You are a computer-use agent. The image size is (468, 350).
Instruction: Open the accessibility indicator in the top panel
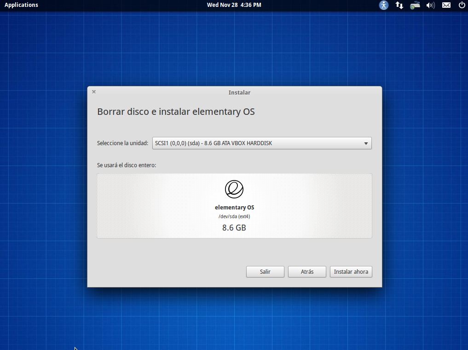point(384,5)
